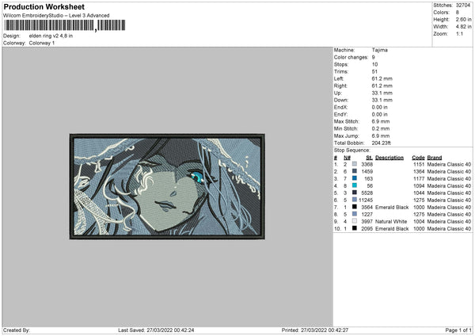Click Madeira Classic 40 brand in stop 1
The width and height of the screenshot is (475, 336).
(449, 164)
